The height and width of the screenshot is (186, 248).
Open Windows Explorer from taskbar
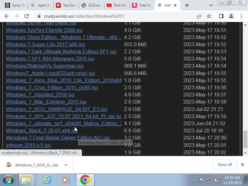tap(26, 180)
